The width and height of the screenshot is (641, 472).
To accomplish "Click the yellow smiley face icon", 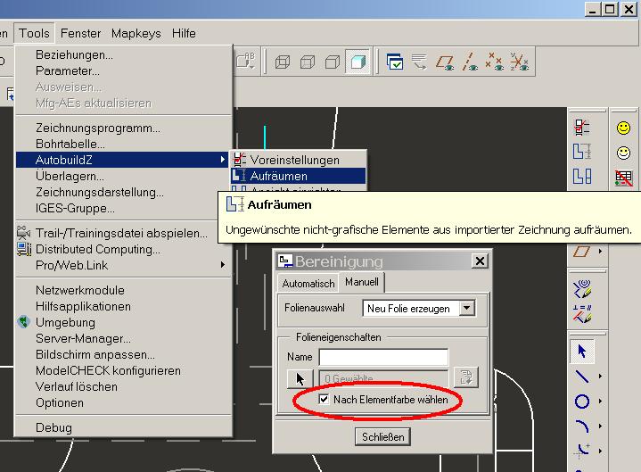I will coord(624,128).
